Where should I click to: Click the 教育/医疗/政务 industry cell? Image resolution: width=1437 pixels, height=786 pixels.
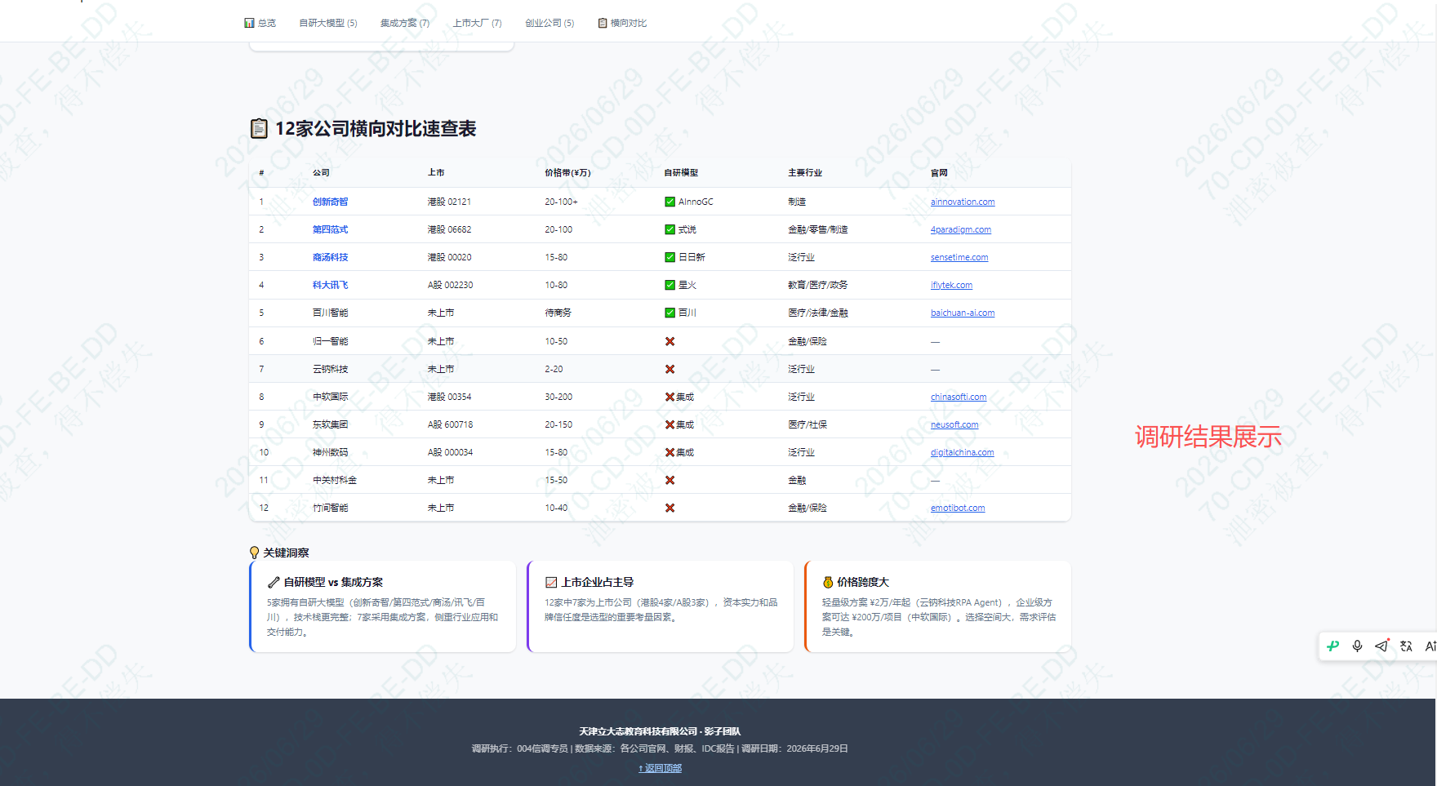click(x=817, y=285)
